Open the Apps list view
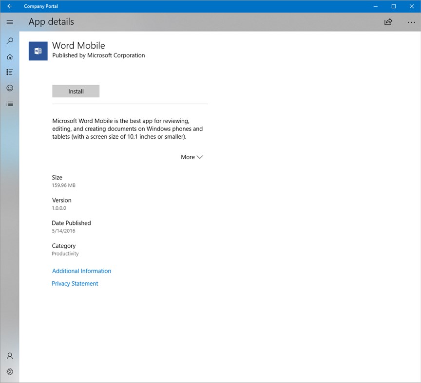421x383 pixels. pyautogui.click(x=10, y=72)
